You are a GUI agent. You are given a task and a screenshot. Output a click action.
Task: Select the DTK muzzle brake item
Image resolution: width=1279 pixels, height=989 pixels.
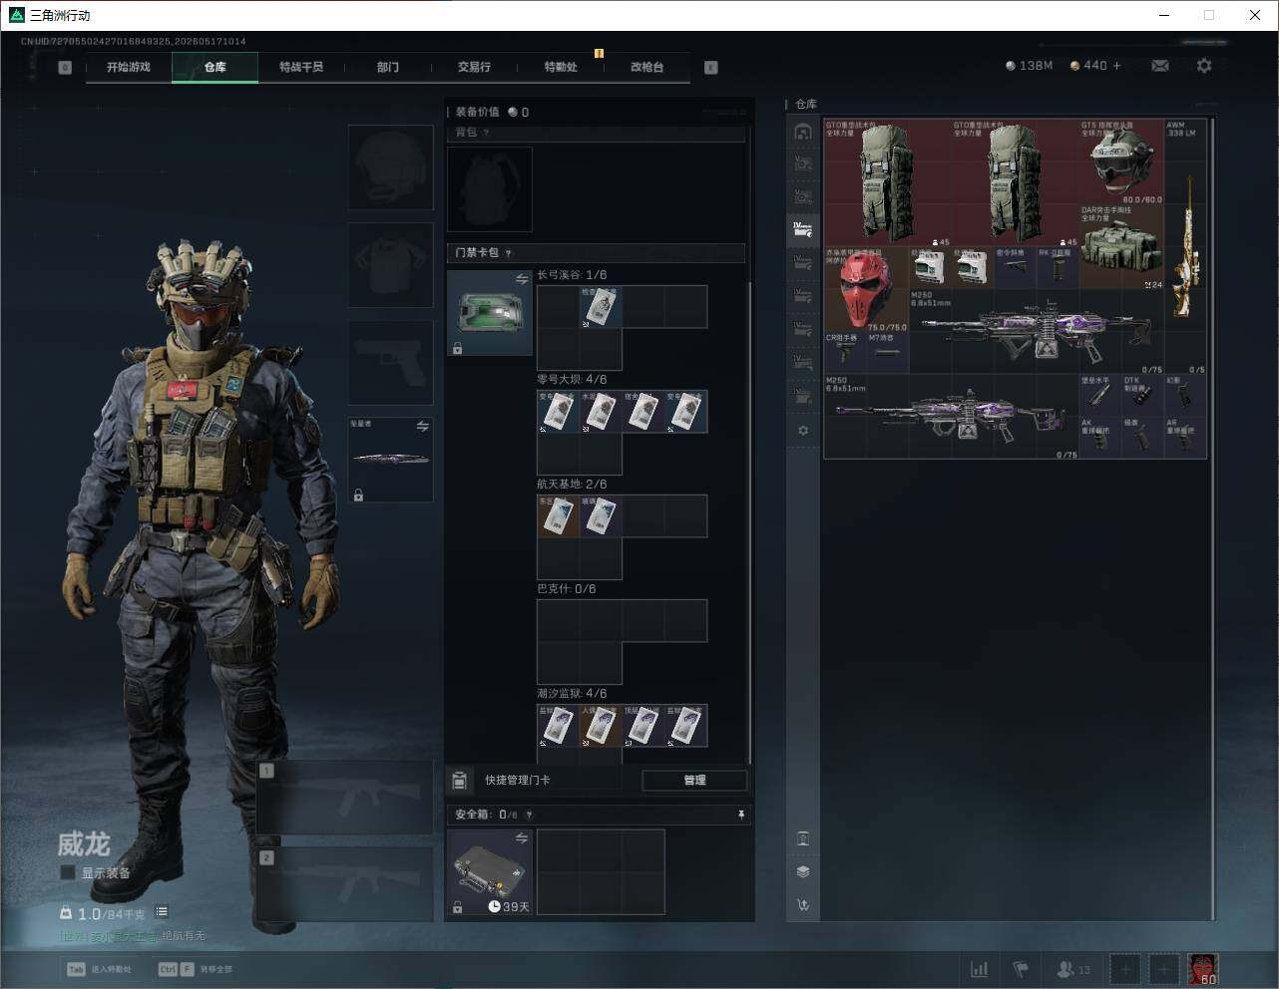click(x=1142, y=395)
